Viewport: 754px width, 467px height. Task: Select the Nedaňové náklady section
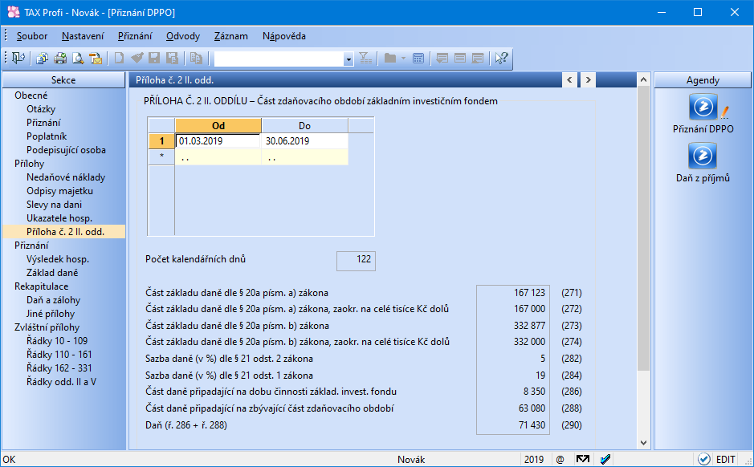pyautogui.click(x=65, y=177)
